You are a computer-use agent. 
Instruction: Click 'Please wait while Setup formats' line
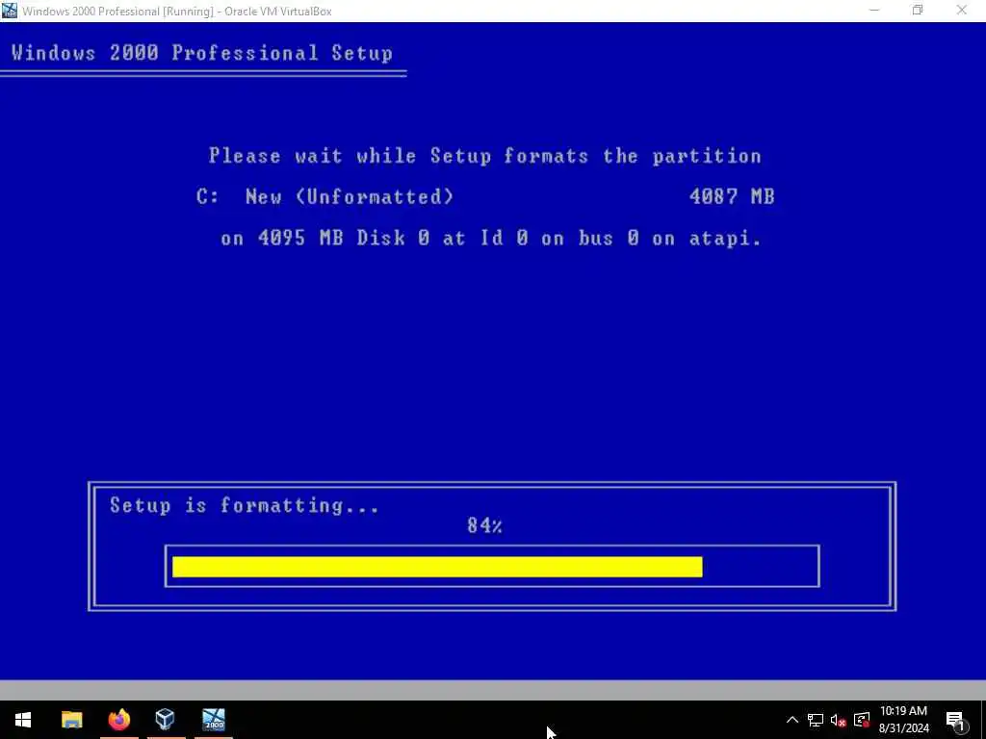coord(485,157)
